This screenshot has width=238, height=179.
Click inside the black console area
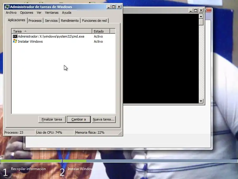click(x=161, y=58)
